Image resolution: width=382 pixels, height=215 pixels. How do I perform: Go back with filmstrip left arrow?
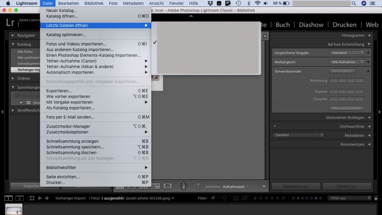click(x=39, y=199)
